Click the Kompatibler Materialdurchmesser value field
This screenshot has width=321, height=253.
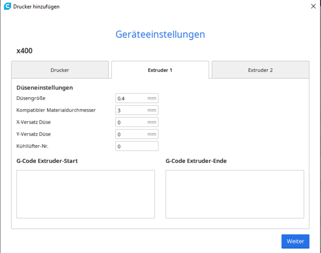coord(132,110)
